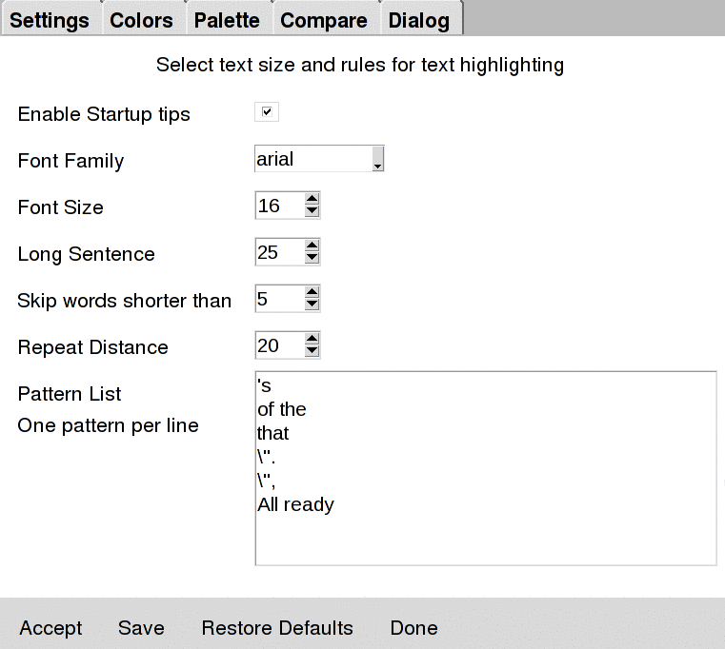Decrease Long Sentence value with down arrow
Viewport: 725px width, 649px height.
point(312,258)
